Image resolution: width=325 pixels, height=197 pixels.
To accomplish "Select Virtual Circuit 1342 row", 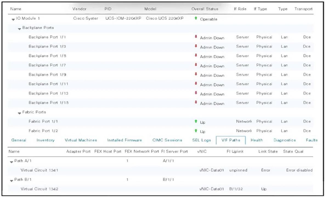I will 160,189.
